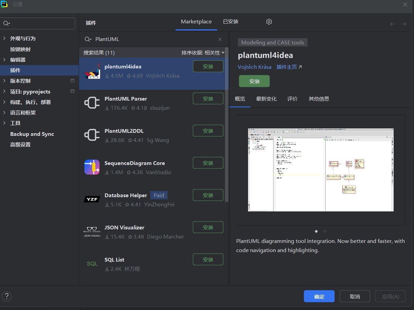The image size is (414, 310).
Task: Click the plantuml4idea plugin icon
Action: tap(92, 71)
